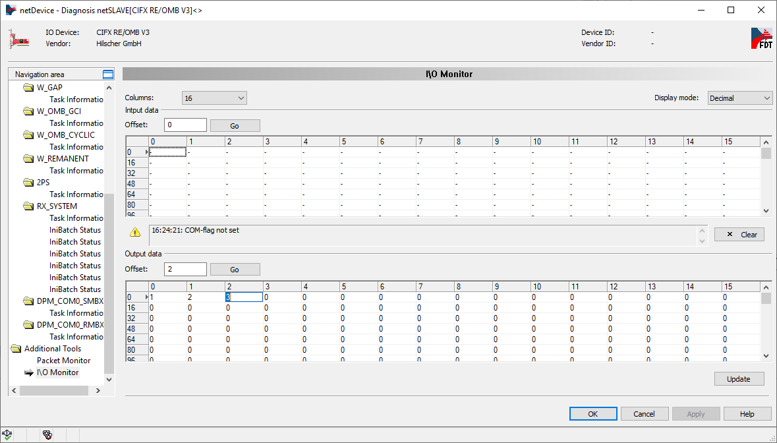Select W_OMB_CYCLIC in the navigation tree

[65, 135]
